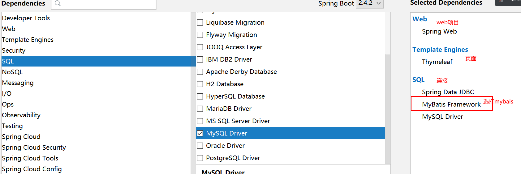Open the Spring Boot version dropdown
This screenshot has width=521, height=174.
[x=370, y=3]
